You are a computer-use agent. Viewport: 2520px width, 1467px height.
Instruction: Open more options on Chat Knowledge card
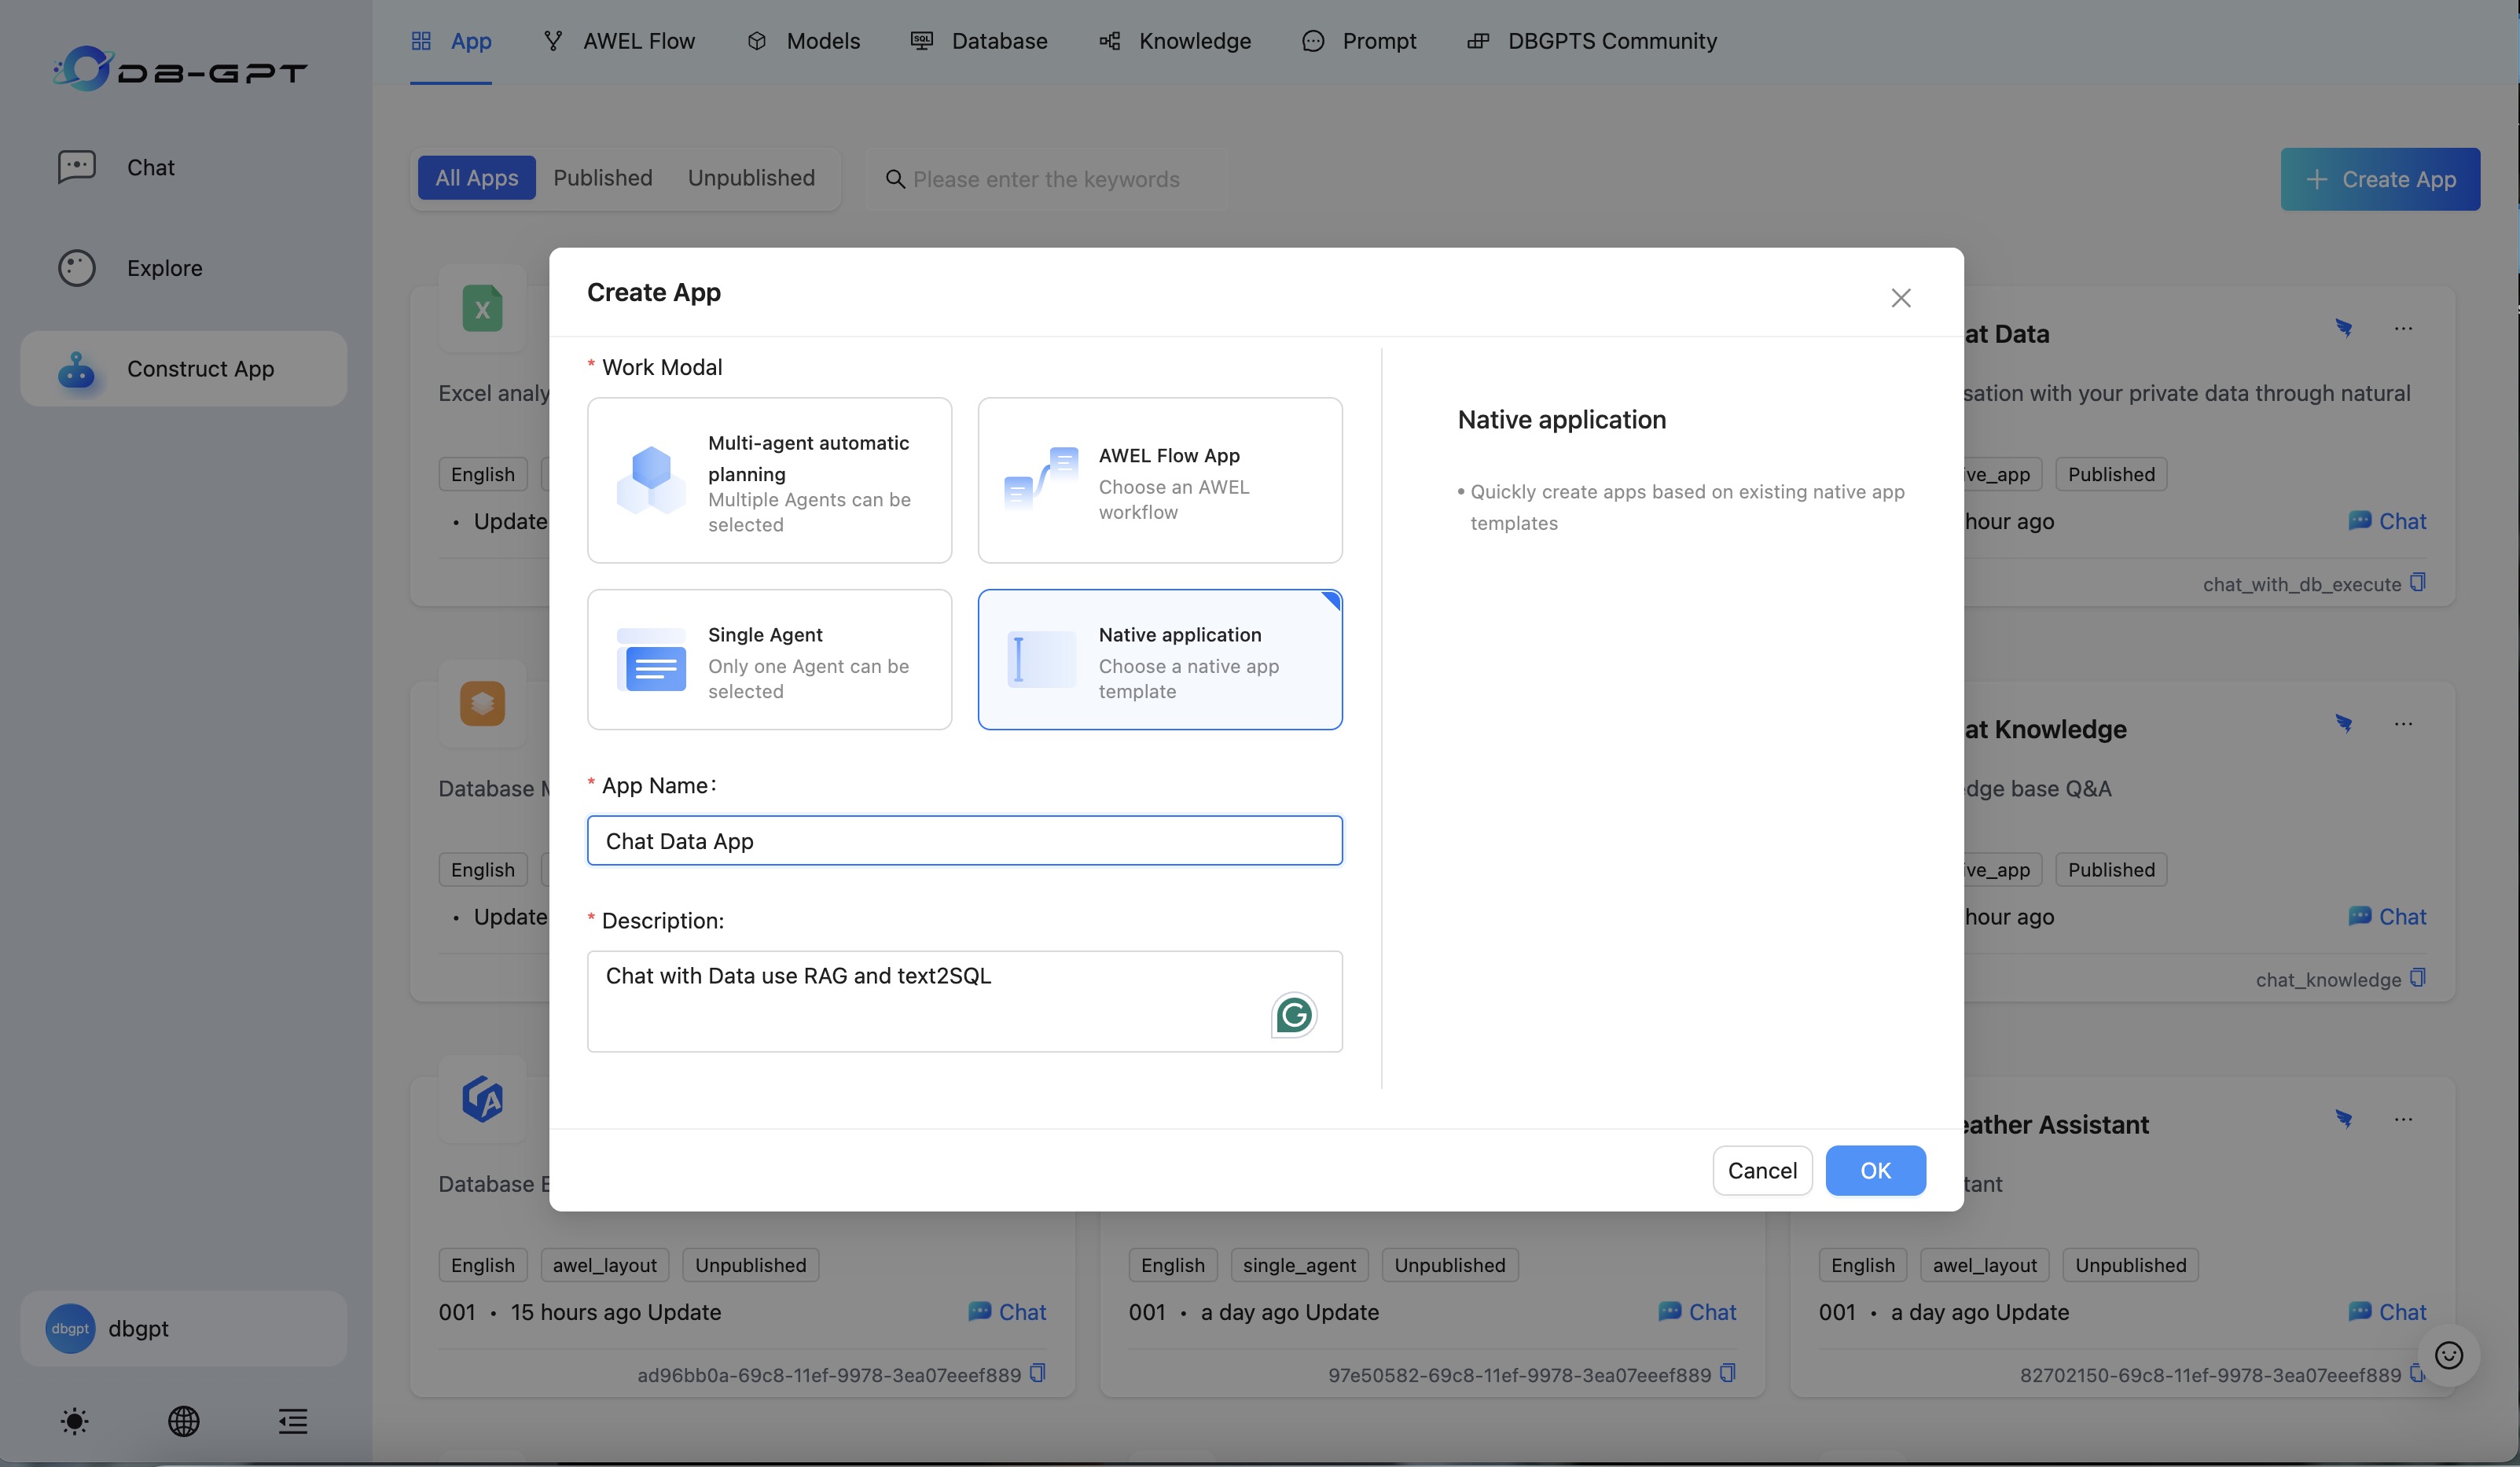(x=2403, y=724)
